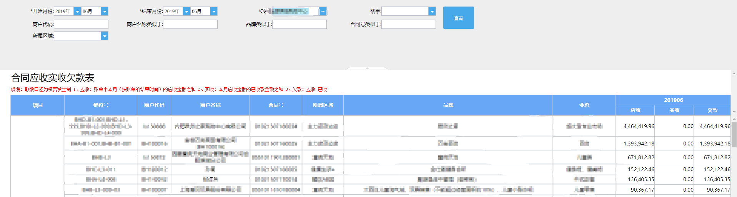Click the 商户代码 input field
The height and width of the screenshot is (197, 737).
(81, 24)
